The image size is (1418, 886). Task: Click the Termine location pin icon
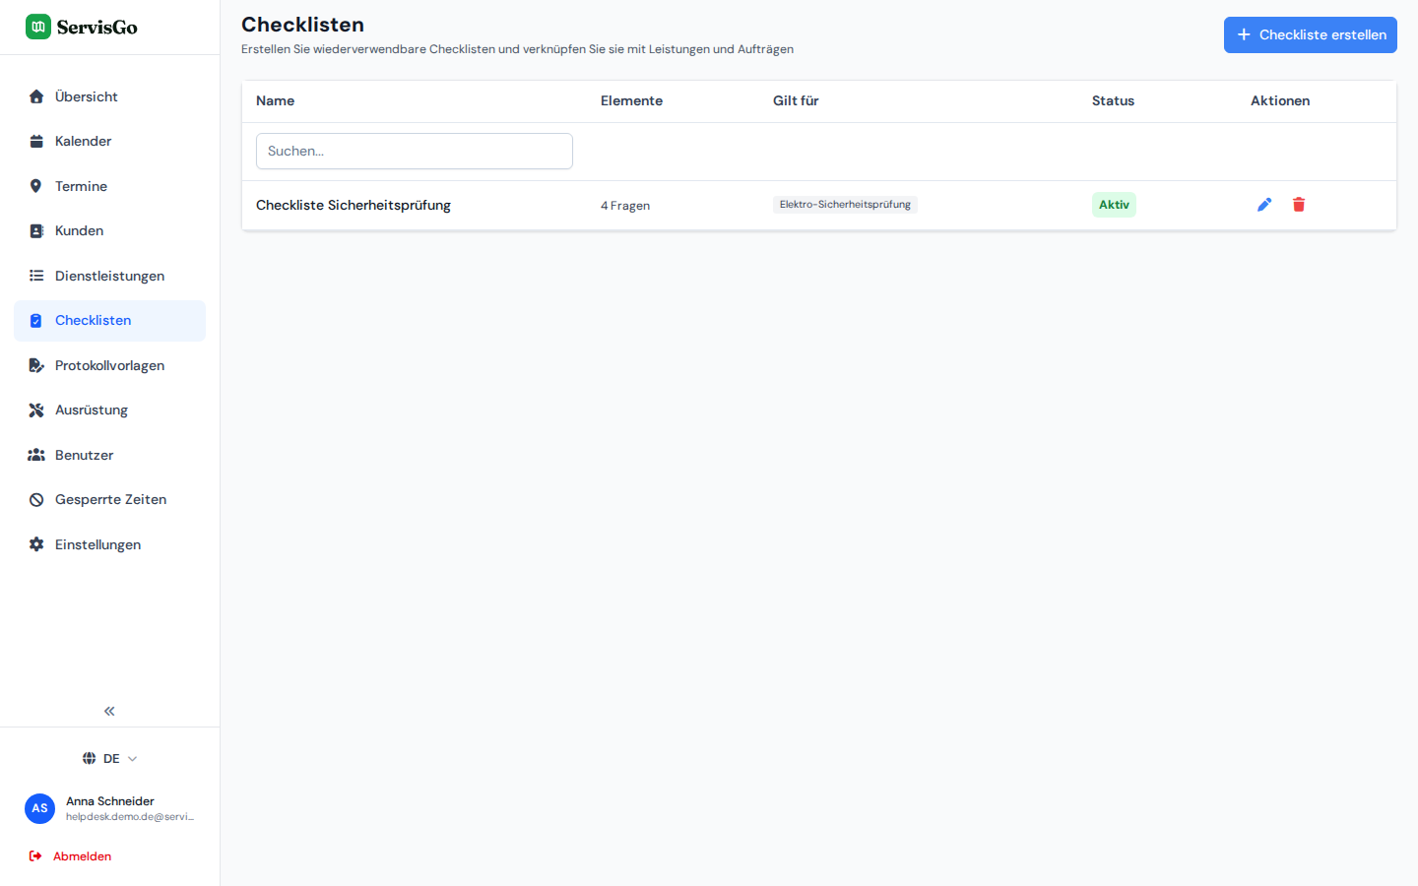click(x=36, y=186)
